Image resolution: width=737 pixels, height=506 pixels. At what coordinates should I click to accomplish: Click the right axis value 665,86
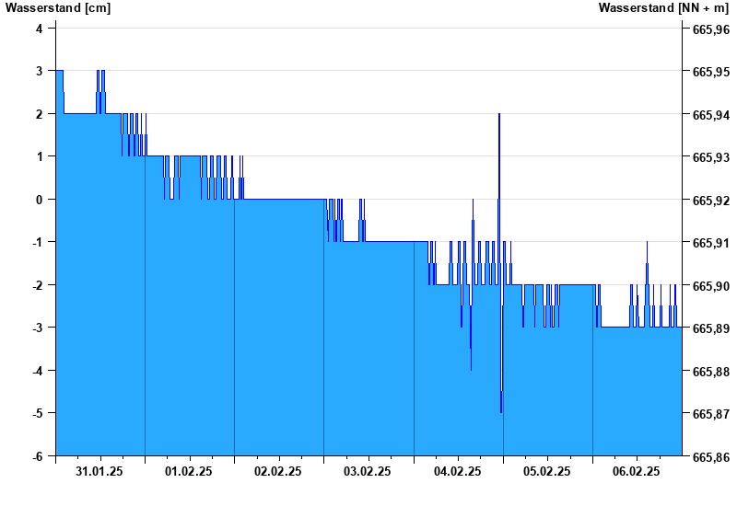(710, 457)
